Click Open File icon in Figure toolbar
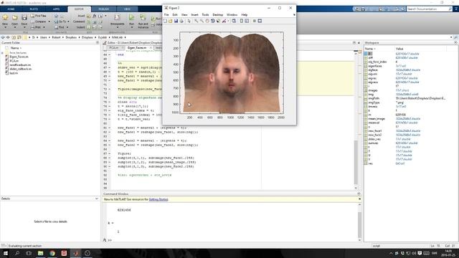Viewport: 459px width, 258px height. [171, 21]
